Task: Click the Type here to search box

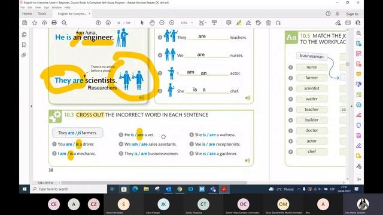Action: [68, 189]
